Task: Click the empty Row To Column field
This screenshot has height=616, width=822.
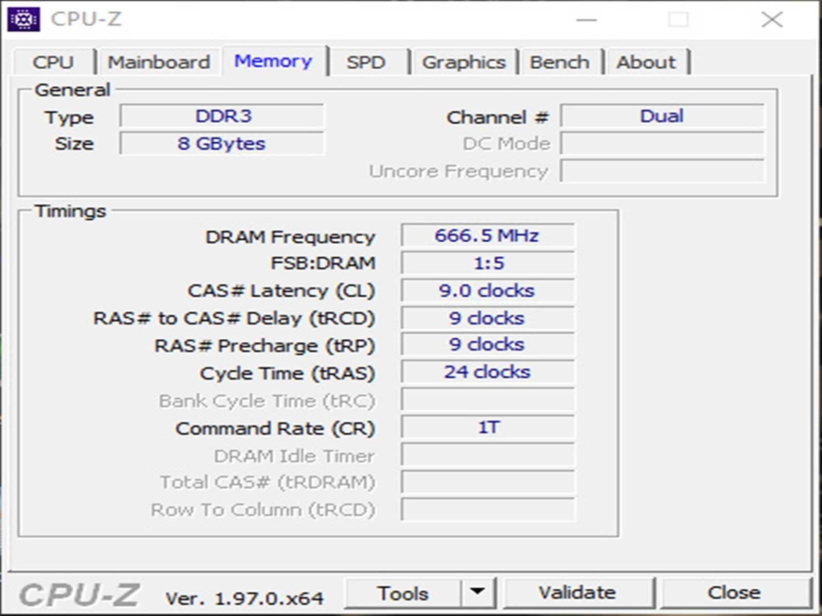Action: [x=488, y=510]
